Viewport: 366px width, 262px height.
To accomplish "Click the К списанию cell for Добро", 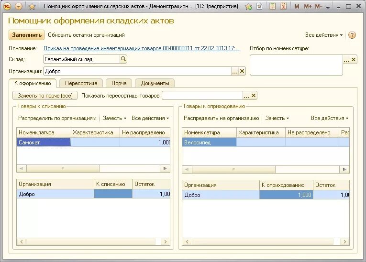I will (x=113, y=194).
